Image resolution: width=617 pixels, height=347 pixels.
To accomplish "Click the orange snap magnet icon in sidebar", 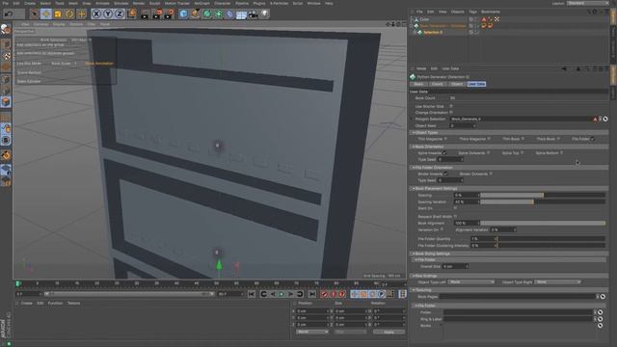I will click(x=6, y=155).
